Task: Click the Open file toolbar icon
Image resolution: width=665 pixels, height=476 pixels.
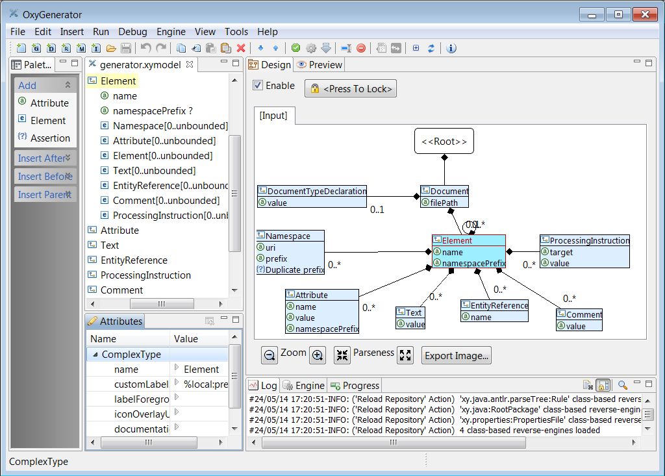Action: point(112,48)
